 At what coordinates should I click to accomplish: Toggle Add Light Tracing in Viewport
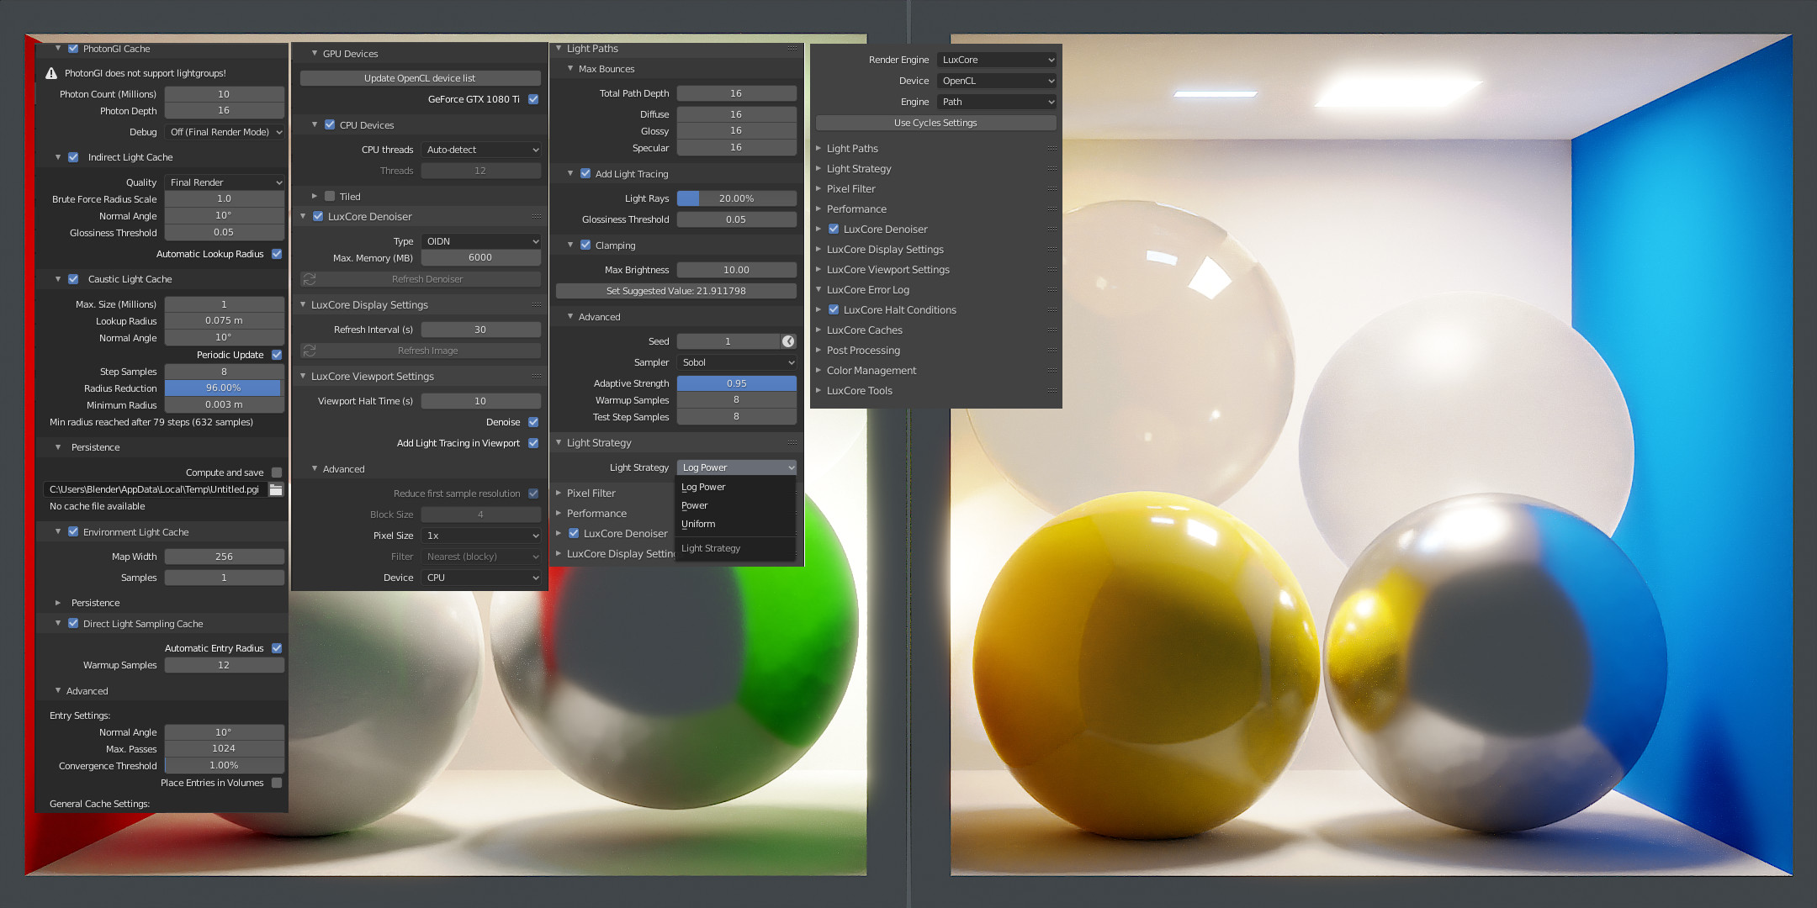(x=533, y=443)
